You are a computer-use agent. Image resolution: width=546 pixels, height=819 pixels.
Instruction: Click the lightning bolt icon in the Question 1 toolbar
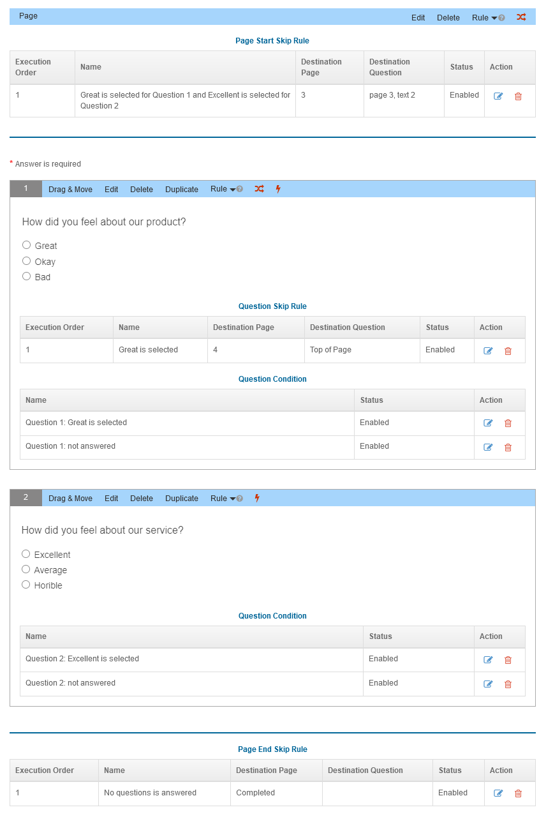pos(278,189)
